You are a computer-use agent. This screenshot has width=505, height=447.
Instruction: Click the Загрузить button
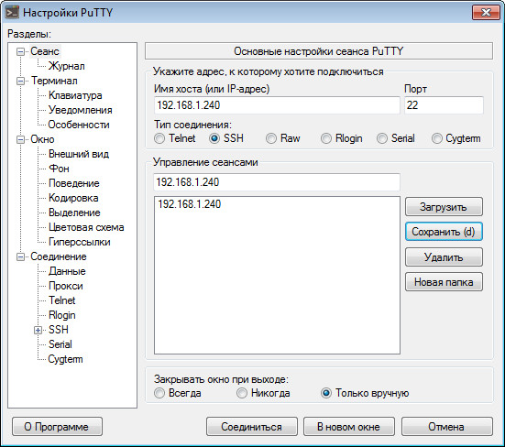coord(444,207)
